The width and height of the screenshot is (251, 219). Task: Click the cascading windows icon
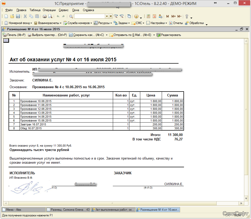click(129, 16)
